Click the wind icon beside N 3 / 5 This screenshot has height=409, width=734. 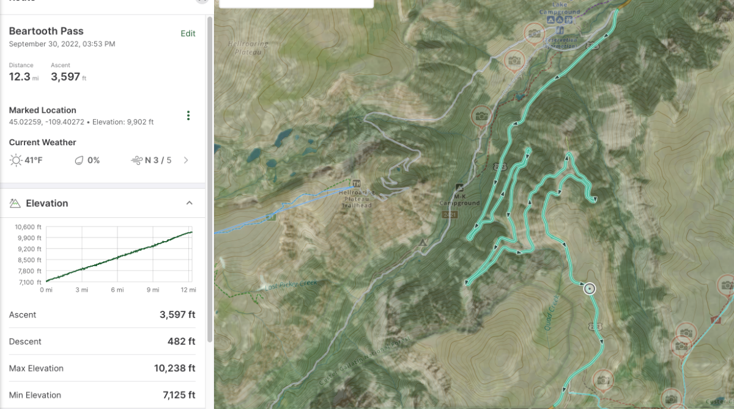point(136,161)
